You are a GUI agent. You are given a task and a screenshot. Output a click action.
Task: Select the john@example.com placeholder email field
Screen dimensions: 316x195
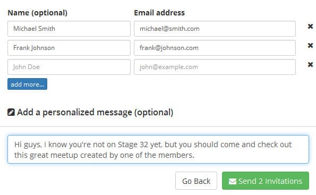(215, 67)
